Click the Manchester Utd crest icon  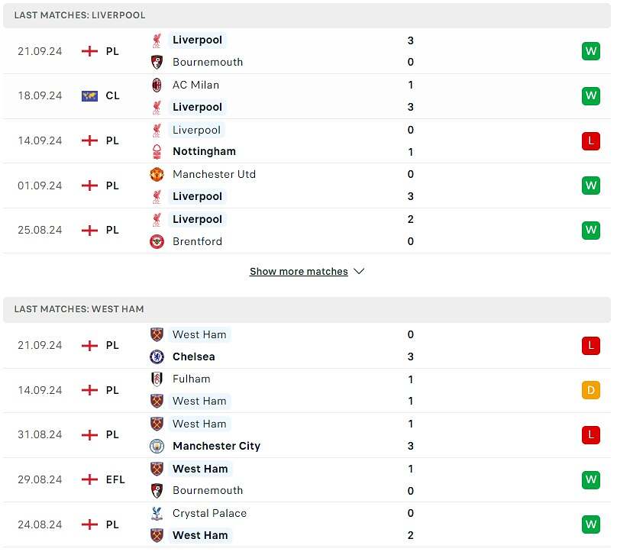click(x=157, y=174)
